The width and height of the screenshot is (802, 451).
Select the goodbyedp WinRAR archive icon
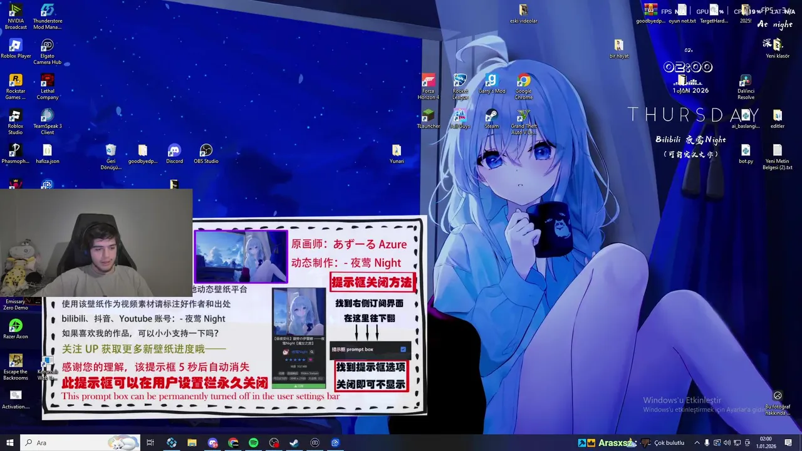pyautogui.click(x=651, y=14)
